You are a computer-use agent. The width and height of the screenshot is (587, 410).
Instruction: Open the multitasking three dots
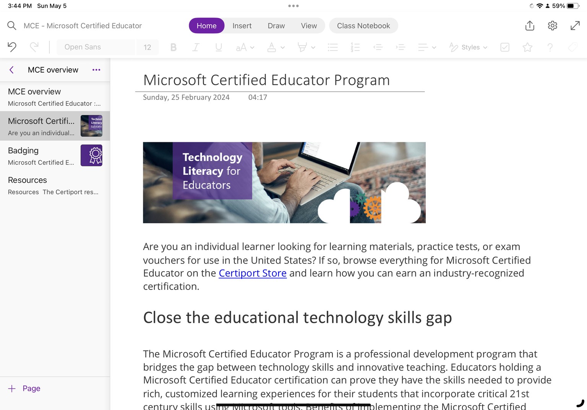pyautogui.click(x=293, y=6)
